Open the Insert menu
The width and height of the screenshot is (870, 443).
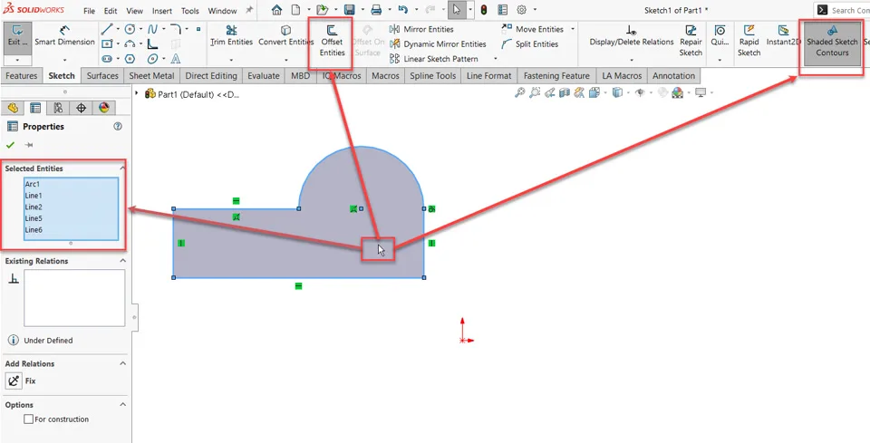tap(162, 11)
